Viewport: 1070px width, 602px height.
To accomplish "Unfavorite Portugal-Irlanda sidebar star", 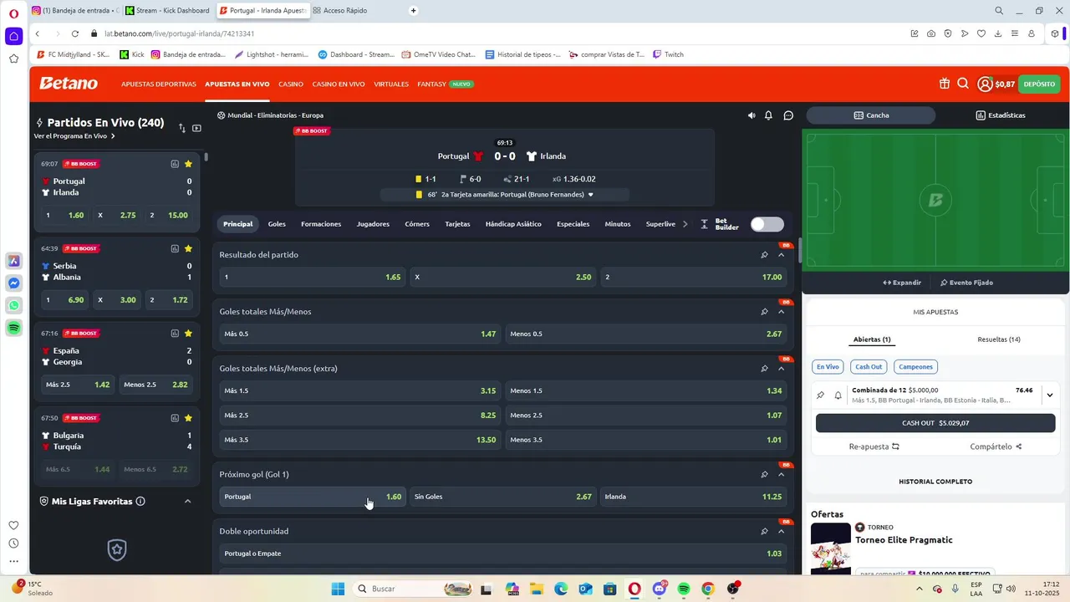I will [188, 164].
